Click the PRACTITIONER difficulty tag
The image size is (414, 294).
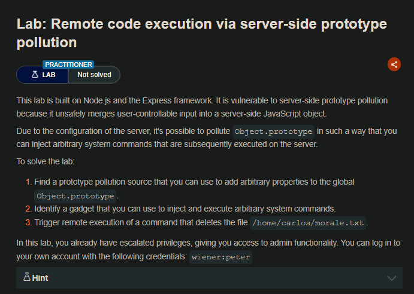click(x=68, y=64)
